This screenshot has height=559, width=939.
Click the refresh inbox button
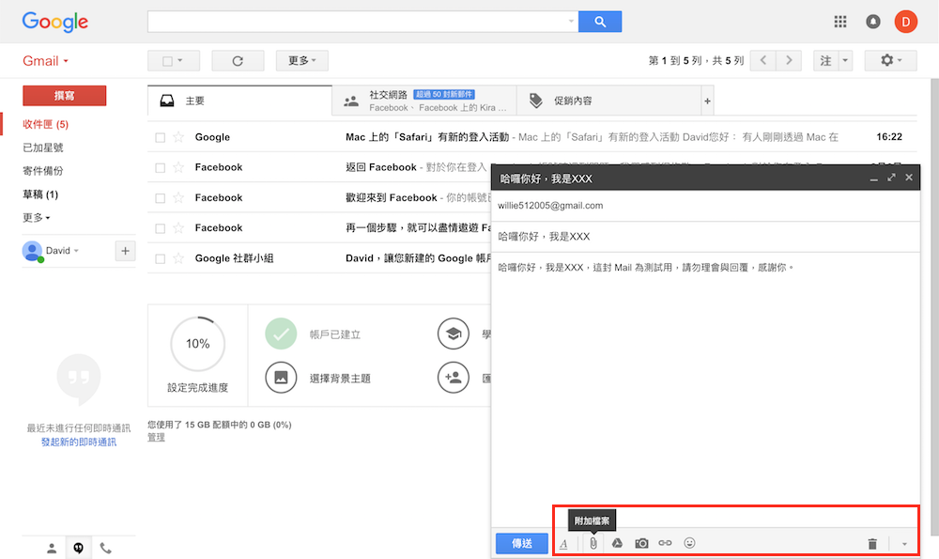pyautogui.click(x=238, y=61)
